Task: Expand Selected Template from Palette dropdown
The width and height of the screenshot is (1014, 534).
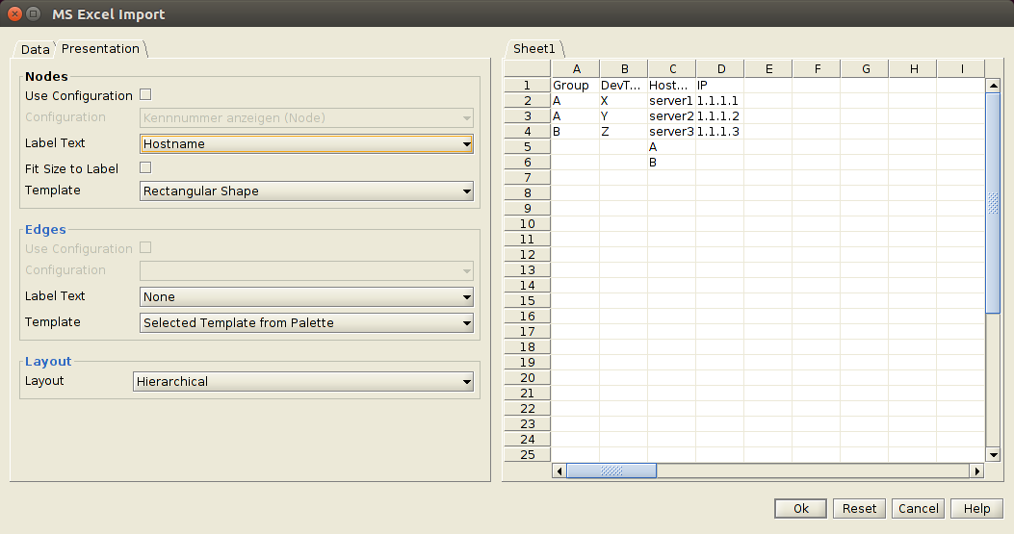Action: coord(306,323)
